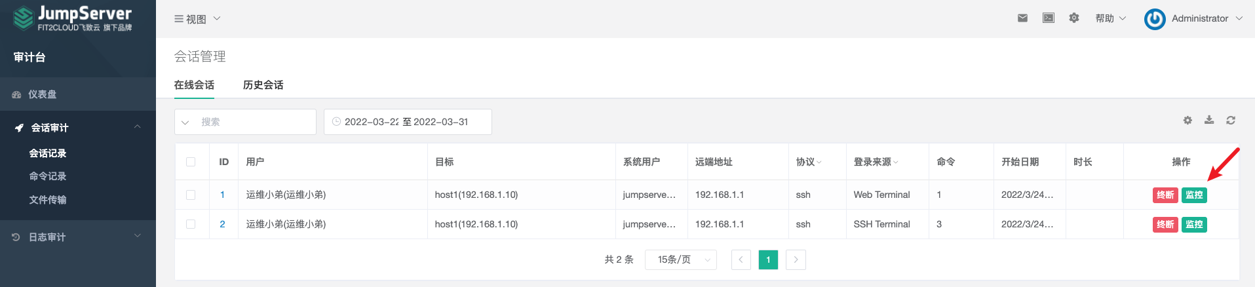Image resolution: width=1255 pixels, height=287 pixels.
Task: Open session ID 2 link
Action: (x=222, y=224)
